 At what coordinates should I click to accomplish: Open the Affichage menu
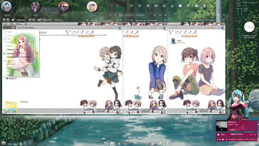point(19,24)
